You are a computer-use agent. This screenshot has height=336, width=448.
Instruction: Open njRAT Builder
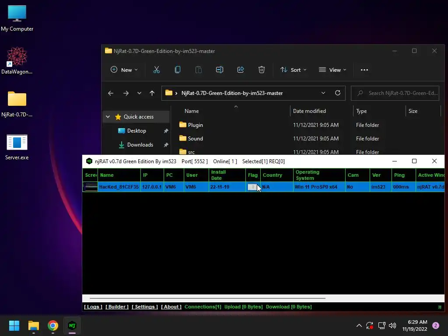tap(117, 307)
